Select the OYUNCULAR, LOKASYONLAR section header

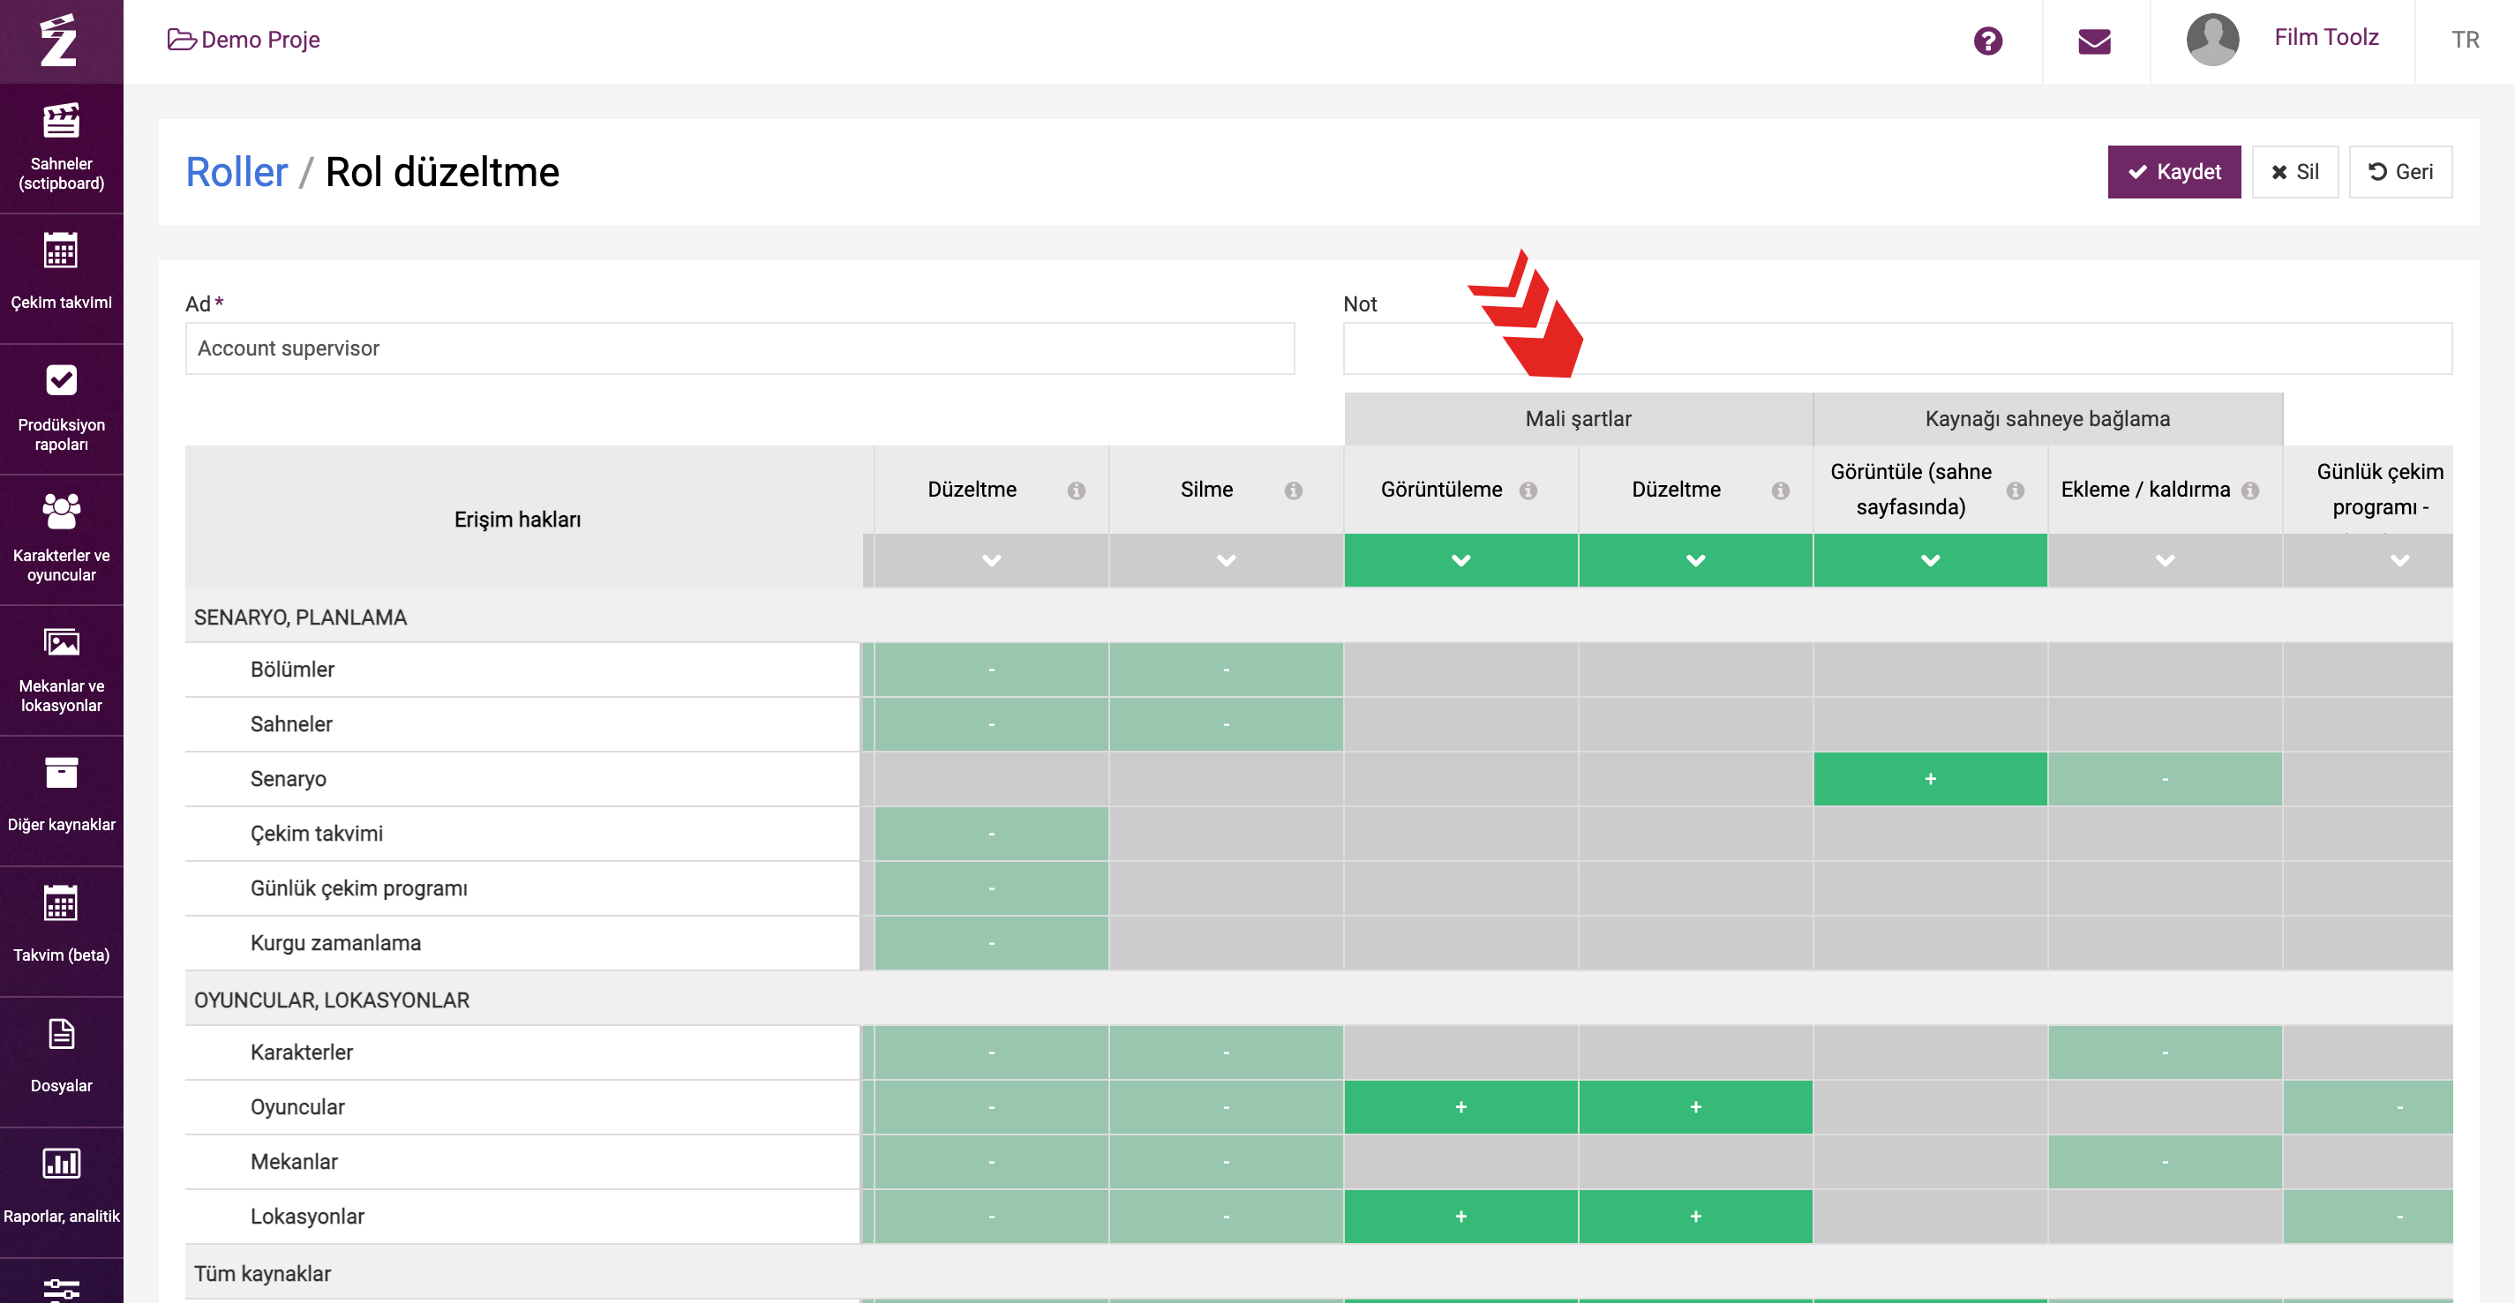(1318, 1000)
